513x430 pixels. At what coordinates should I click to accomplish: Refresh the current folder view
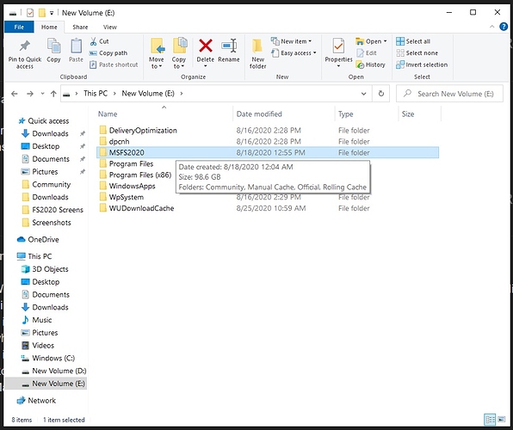pos(380,94)
